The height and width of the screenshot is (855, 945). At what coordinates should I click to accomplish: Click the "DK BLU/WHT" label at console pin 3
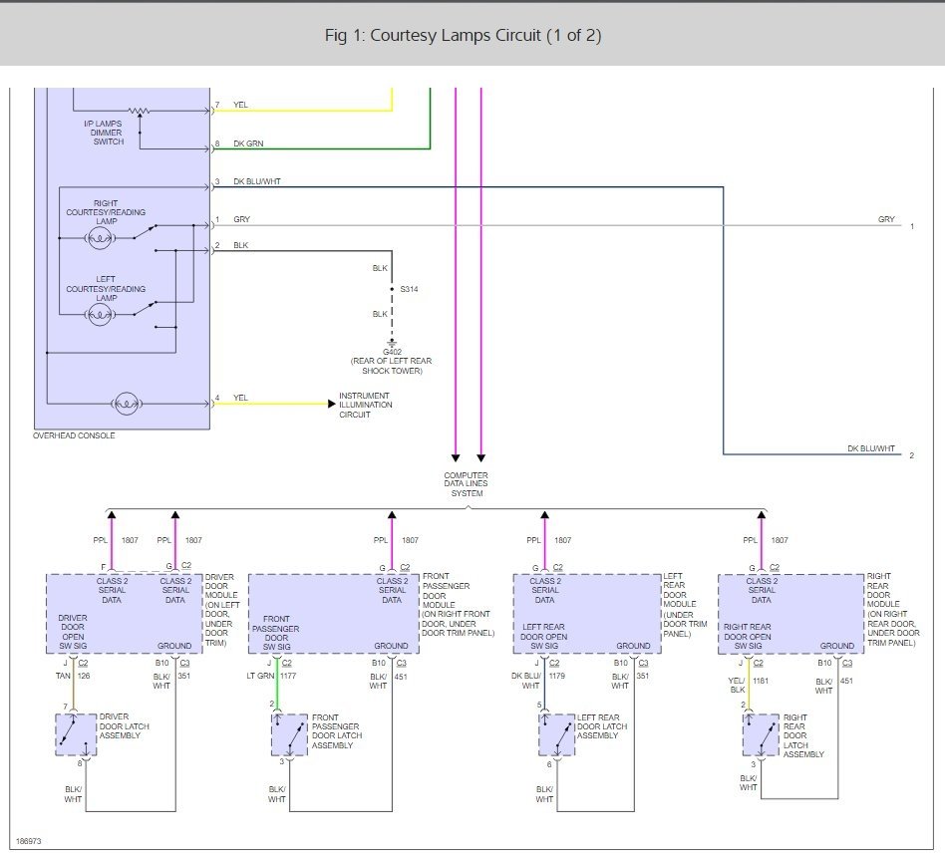[x=257, y=181]
